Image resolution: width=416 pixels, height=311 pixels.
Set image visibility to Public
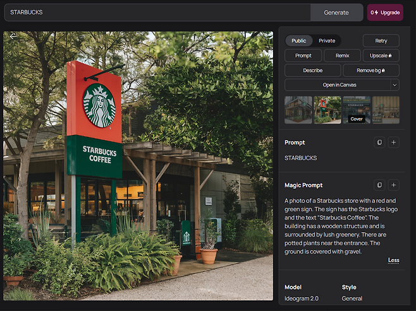click(299, 41)
